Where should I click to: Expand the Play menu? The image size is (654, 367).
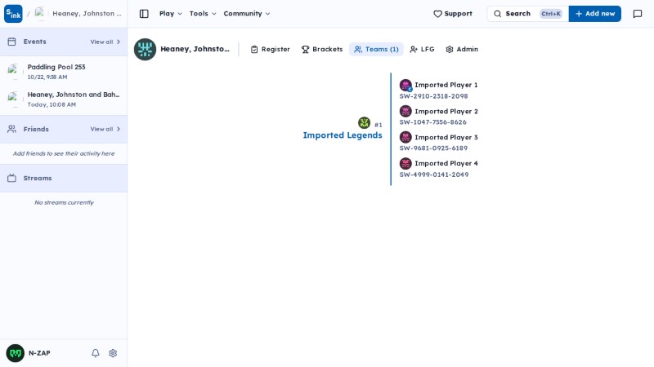(171, 14)
